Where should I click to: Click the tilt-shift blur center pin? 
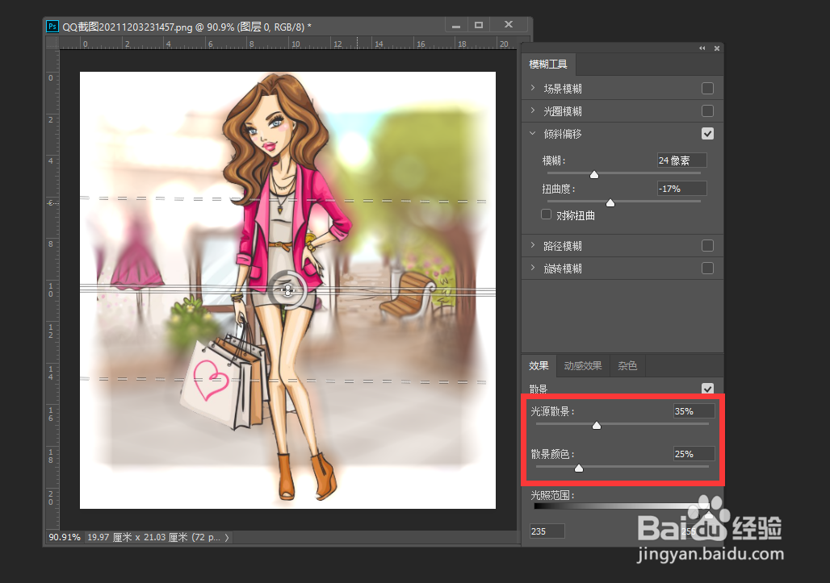click(x=287, y=289)
